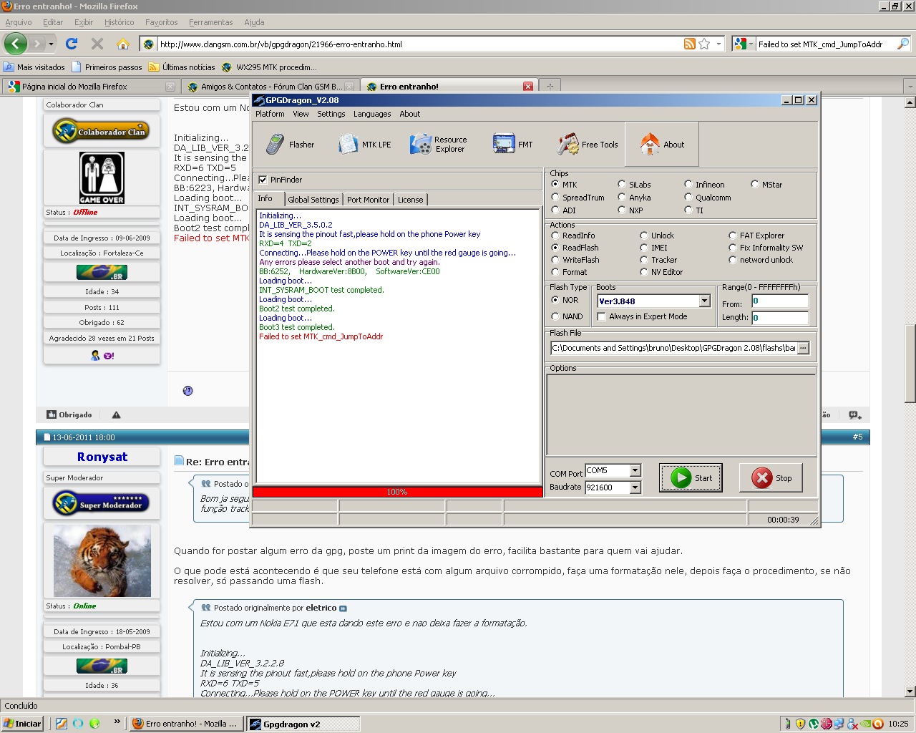916x733 pixels.
Task: Open Firefox Favoritos menu
Action: (162, 22)
